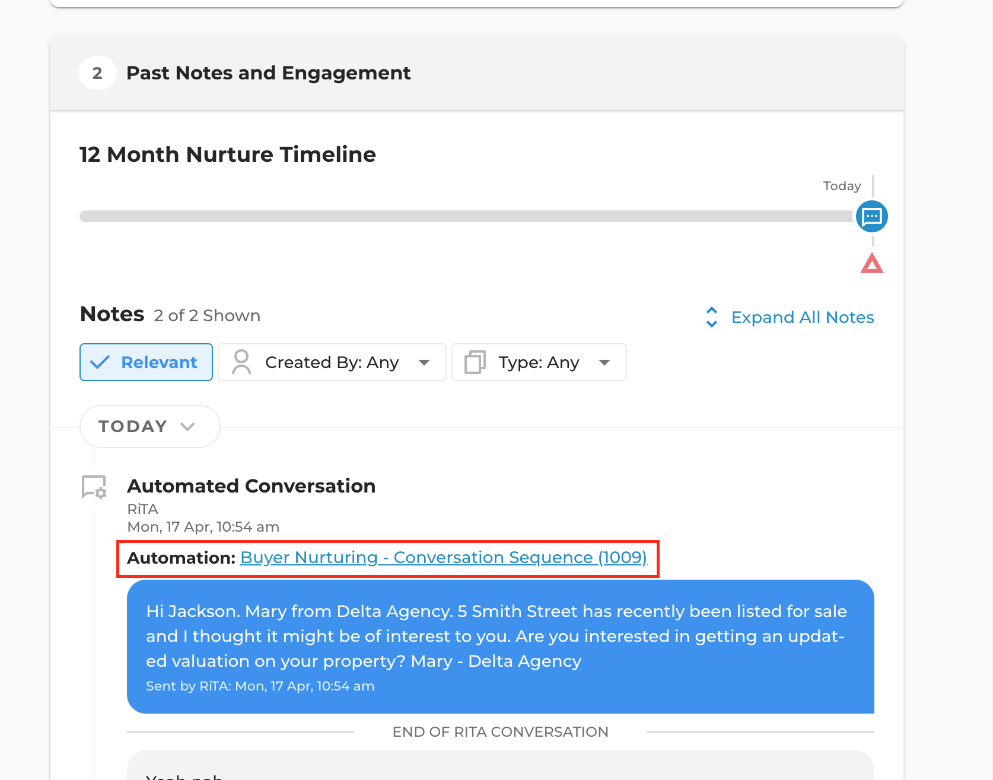This screenshot has width=993, height=780.
Task: Click Expand All Notes link
Action: (x=802, y=317)
